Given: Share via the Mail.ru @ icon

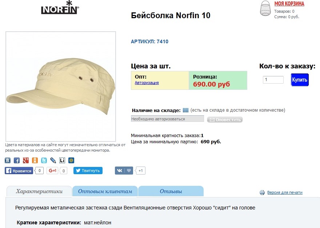Looking at the screenshot, I should click(x=71, y=160).
